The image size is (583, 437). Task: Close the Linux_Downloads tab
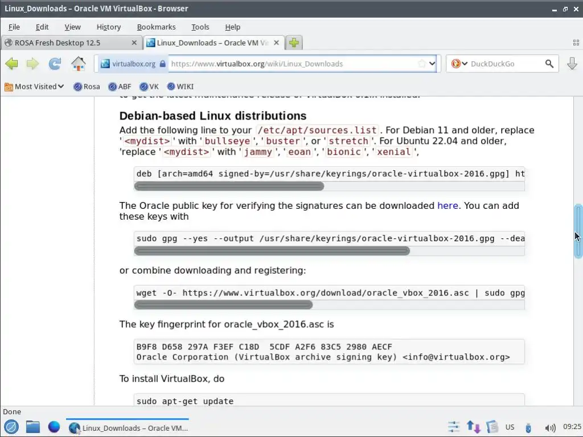(x=276, y=43)
